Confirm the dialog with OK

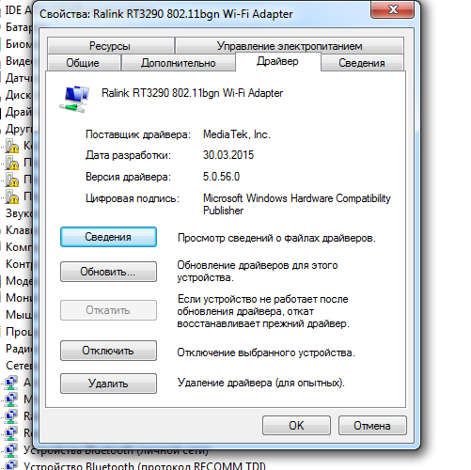tap(296, 426)
